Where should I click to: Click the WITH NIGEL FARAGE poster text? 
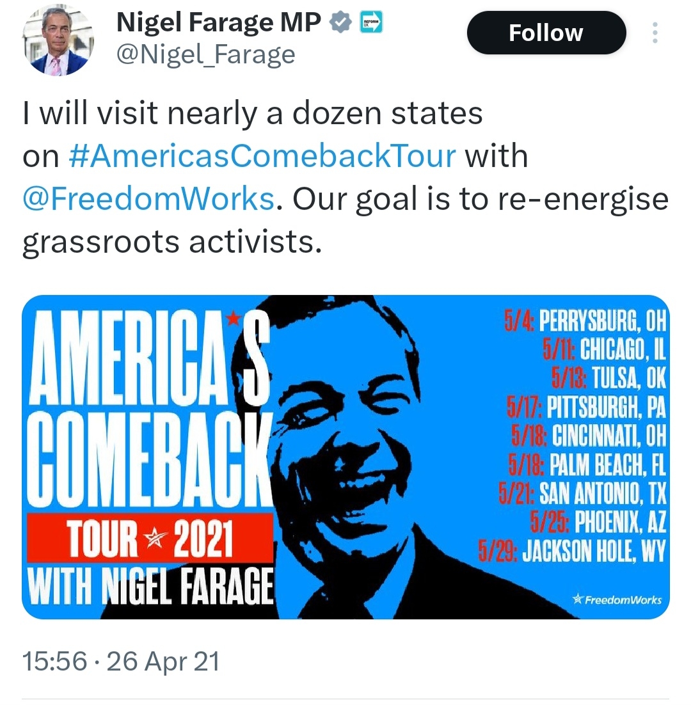coord(149,587)
